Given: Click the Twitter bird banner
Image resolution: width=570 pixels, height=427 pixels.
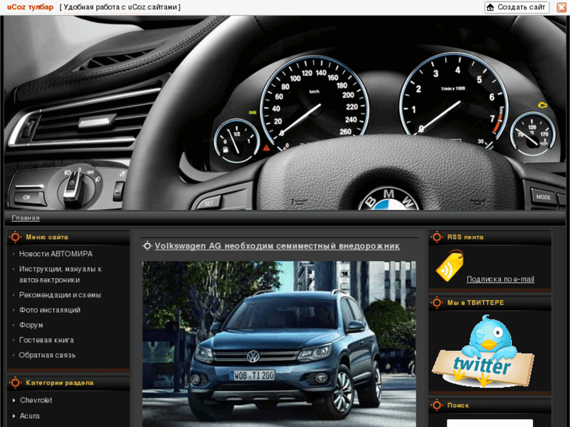Looking at the screenshot, I should coord(483,351).
